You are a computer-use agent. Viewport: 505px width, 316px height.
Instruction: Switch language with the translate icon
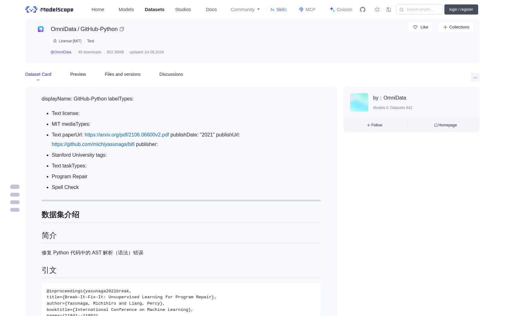coord(389,9)
